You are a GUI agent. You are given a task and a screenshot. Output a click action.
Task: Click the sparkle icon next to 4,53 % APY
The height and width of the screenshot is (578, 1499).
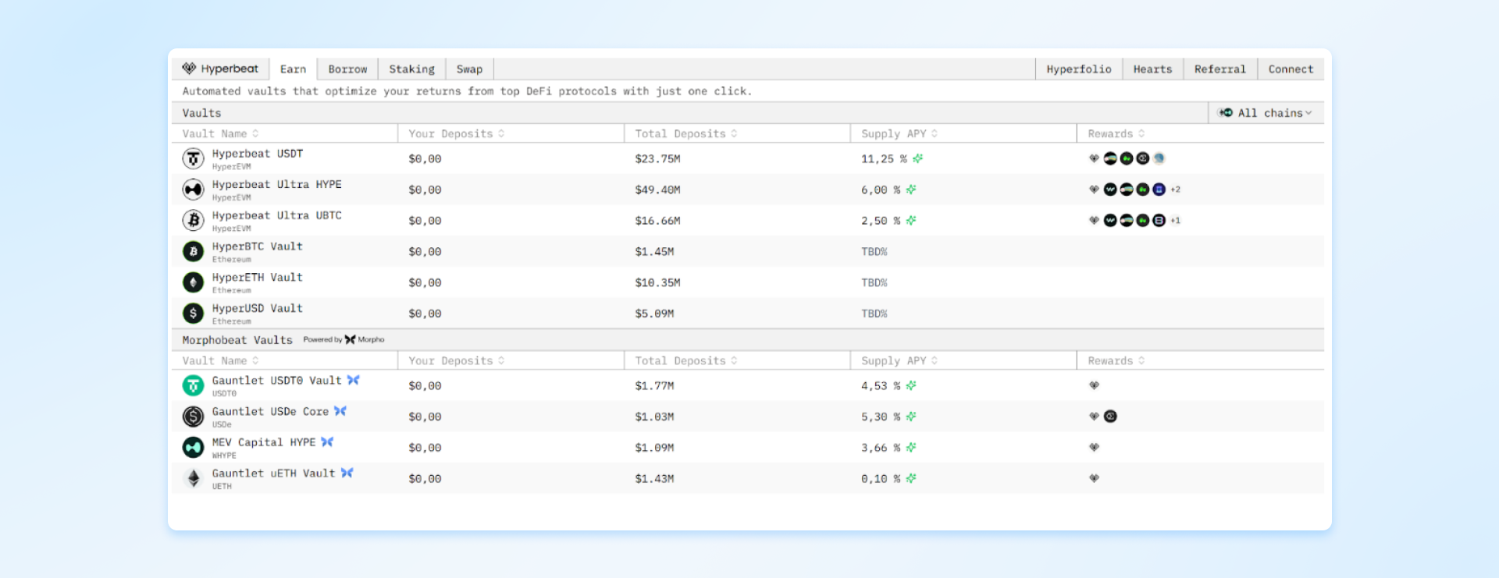coord(911,385)
